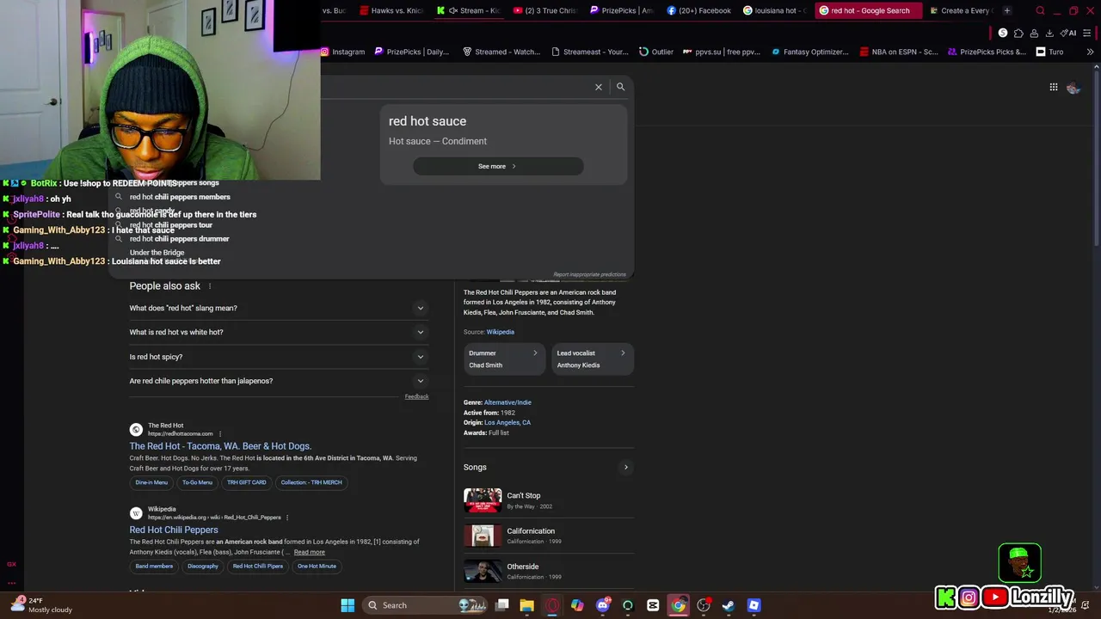Expand 'Are red chile peppers hotter than jalapenos?'
The width and height of the screenshot is (1101, 619).
tap(279, 381)
